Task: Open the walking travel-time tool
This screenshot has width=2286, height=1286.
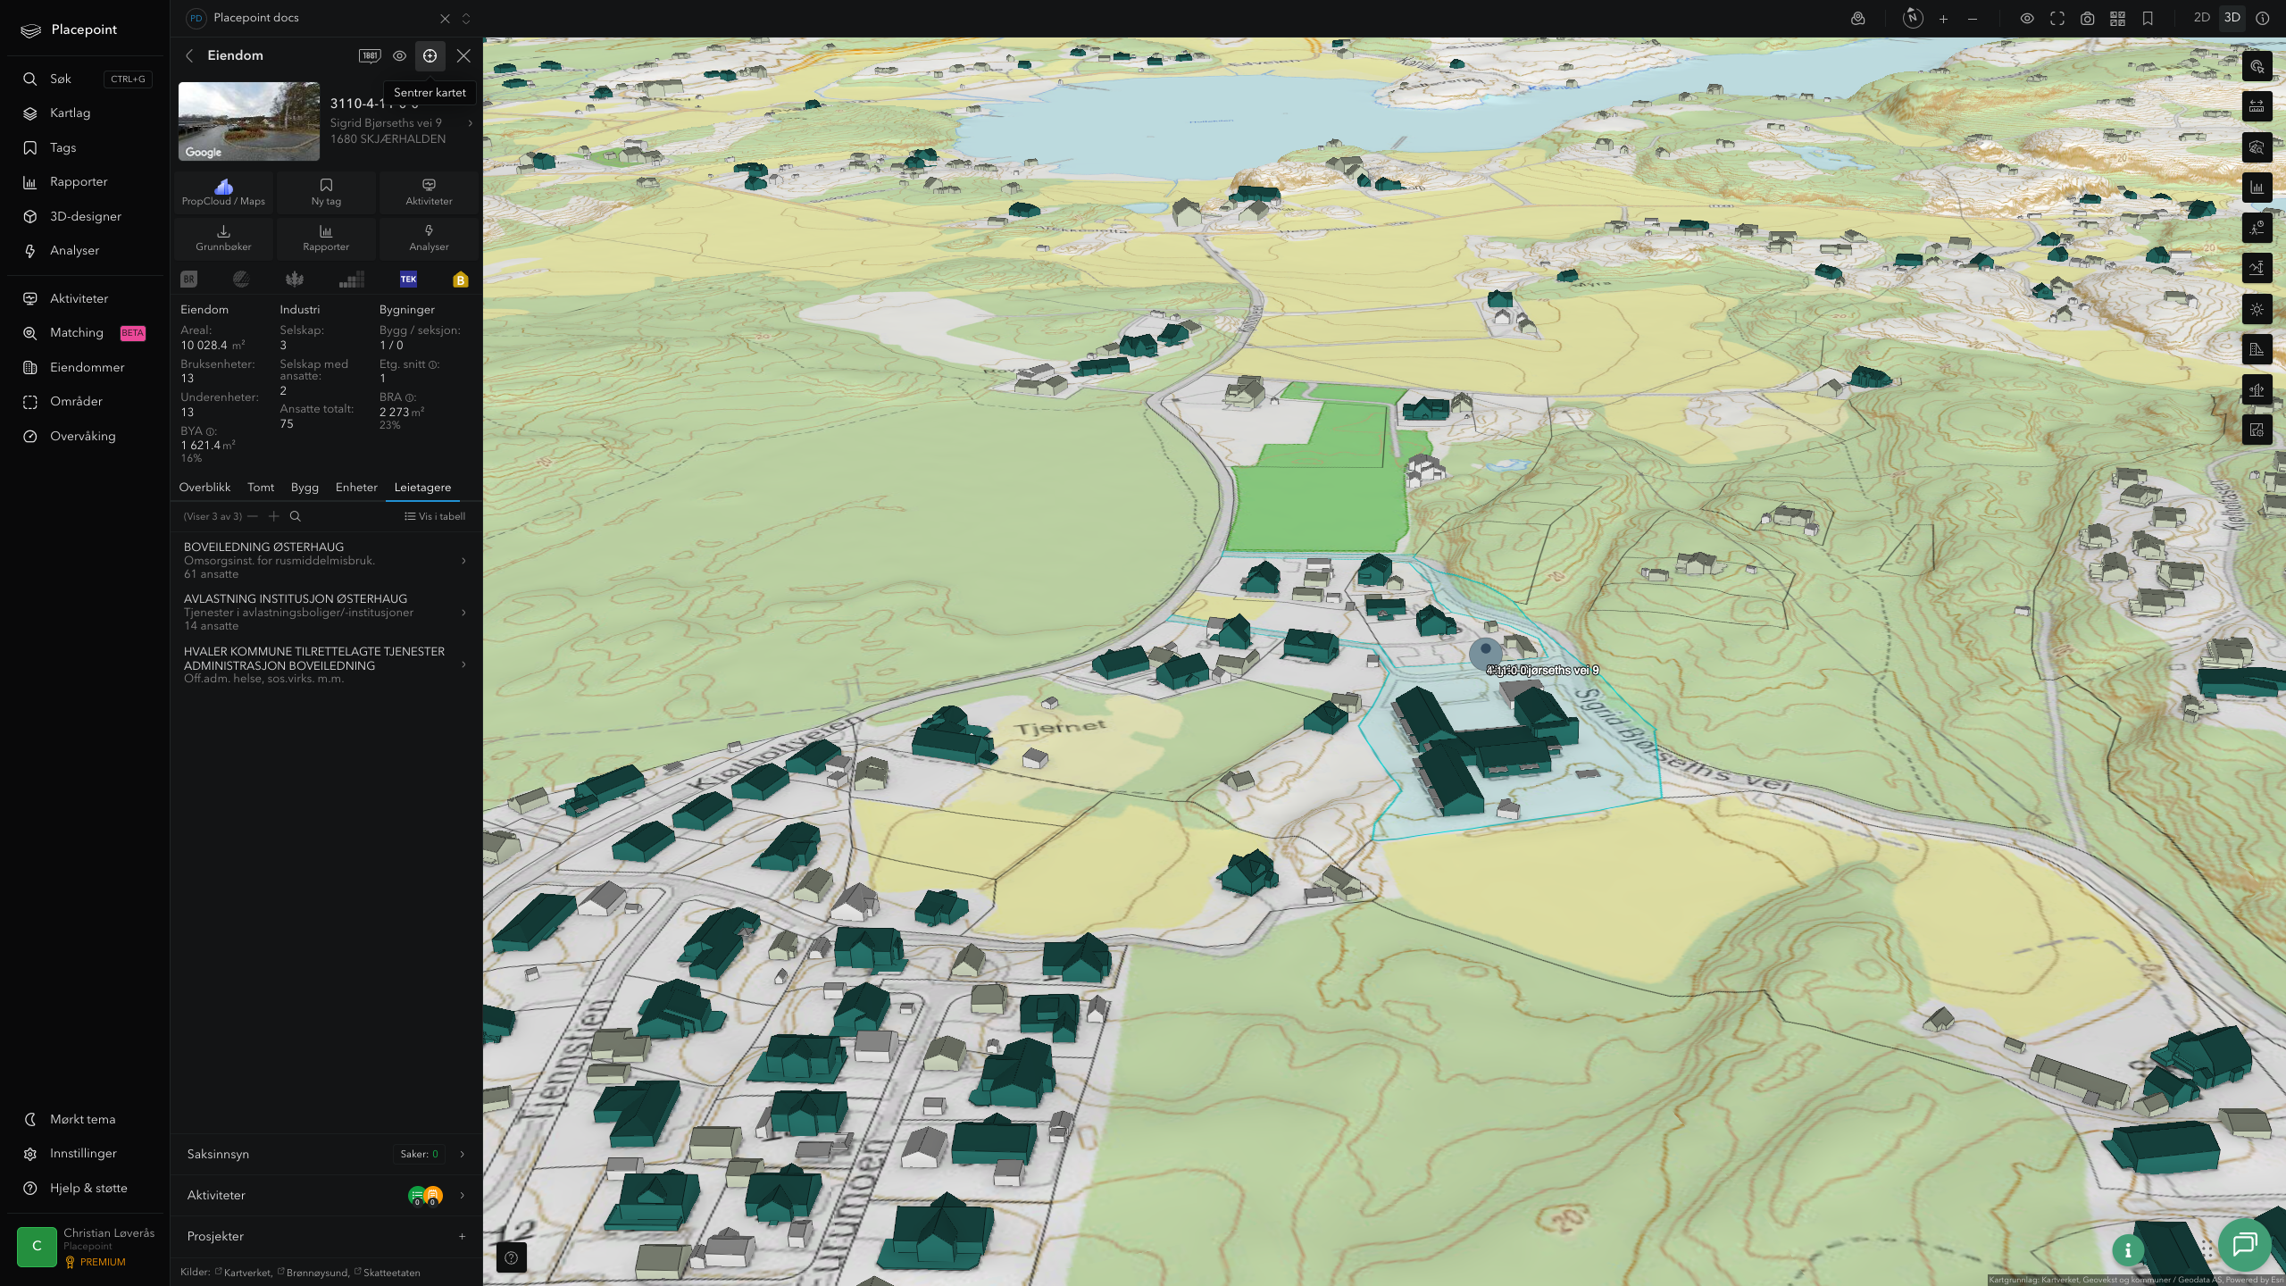Action: (2257, 228)
